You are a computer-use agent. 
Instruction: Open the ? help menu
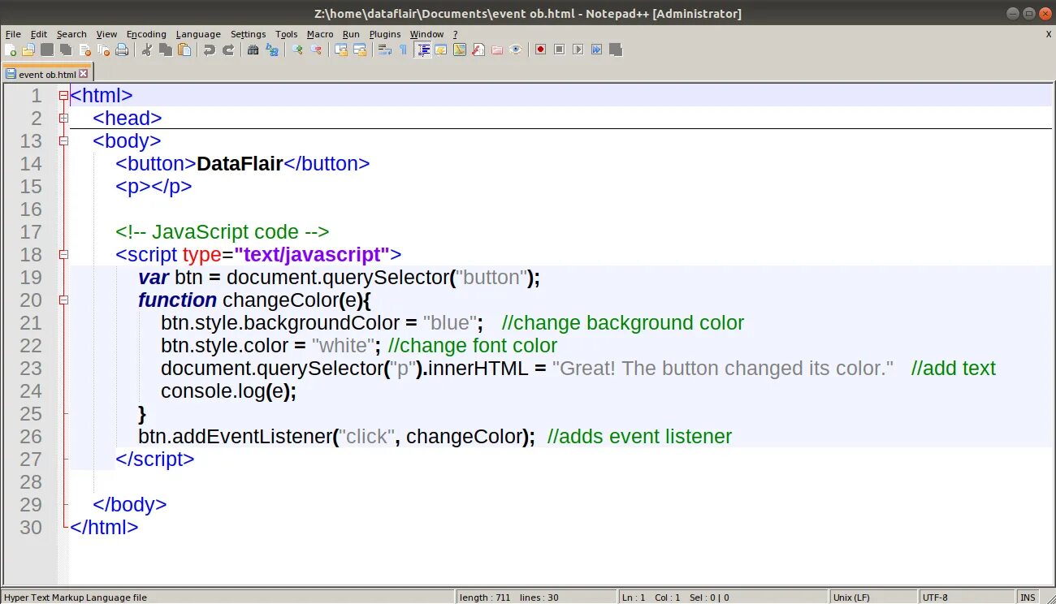click(455, 34)
